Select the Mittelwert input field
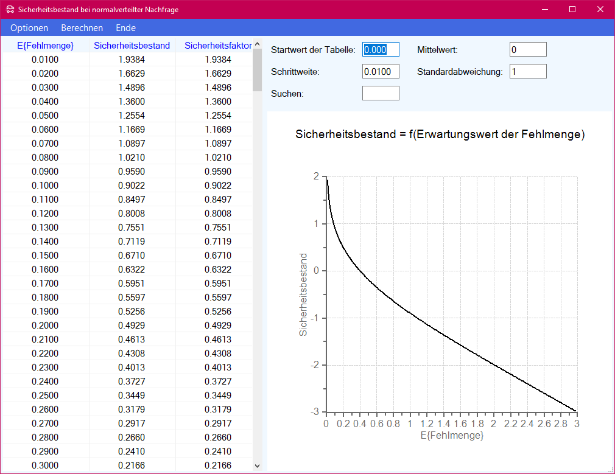 point(528,50)
